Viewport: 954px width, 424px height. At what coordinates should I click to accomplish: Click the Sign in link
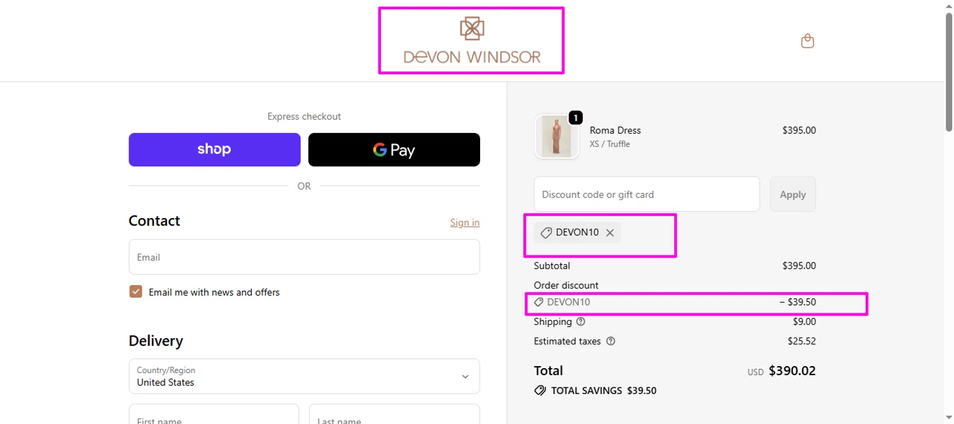(x=465, y=222)
